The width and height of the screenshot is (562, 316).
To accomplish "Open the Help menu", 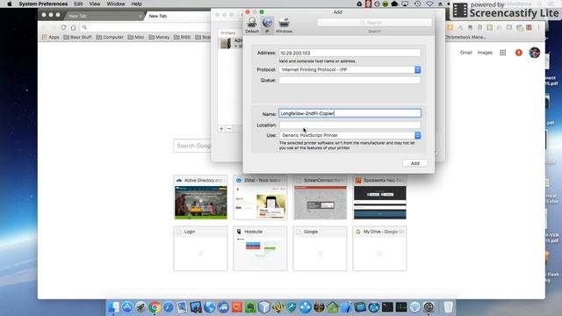I will [136, 4].
